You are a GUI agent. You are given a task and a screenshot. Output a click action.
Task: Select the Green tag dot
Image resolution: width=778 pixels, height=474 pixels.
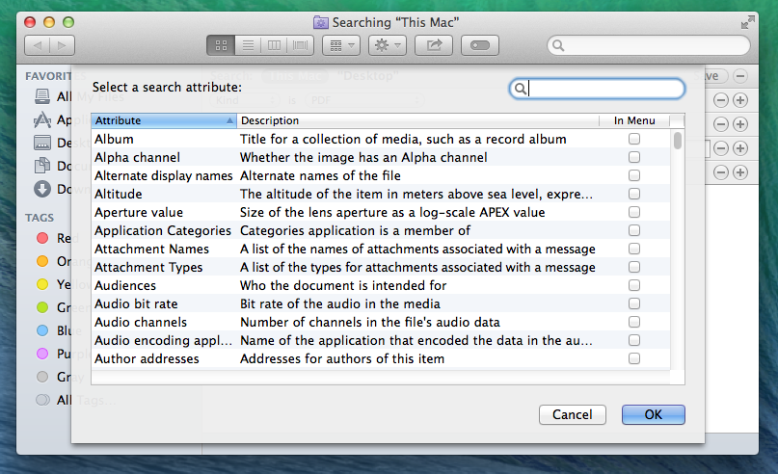pos(42,307)
